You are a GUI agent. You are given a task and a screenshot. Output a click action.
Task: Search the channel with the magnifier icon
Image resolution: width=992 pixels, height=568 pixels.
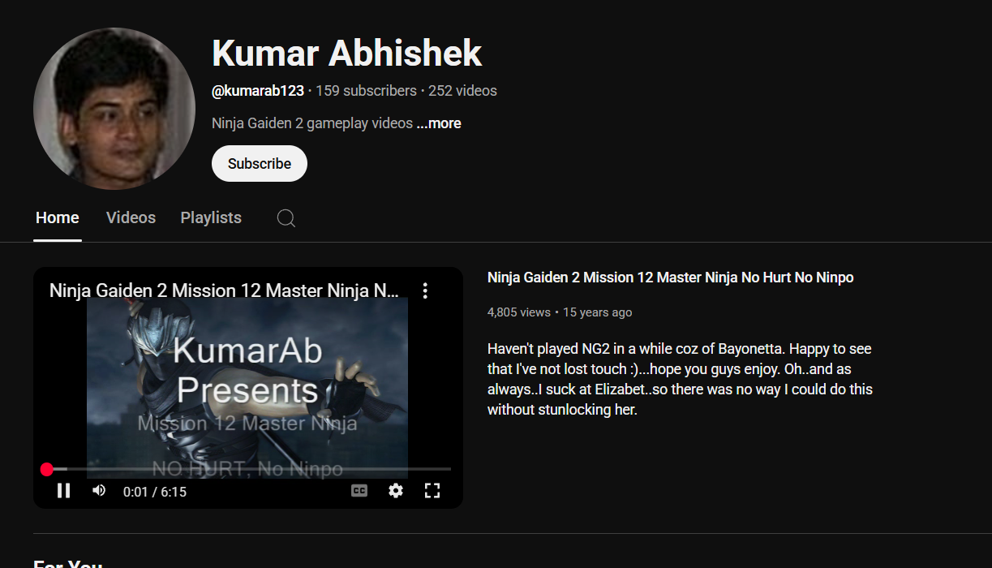tap(286, 217)
